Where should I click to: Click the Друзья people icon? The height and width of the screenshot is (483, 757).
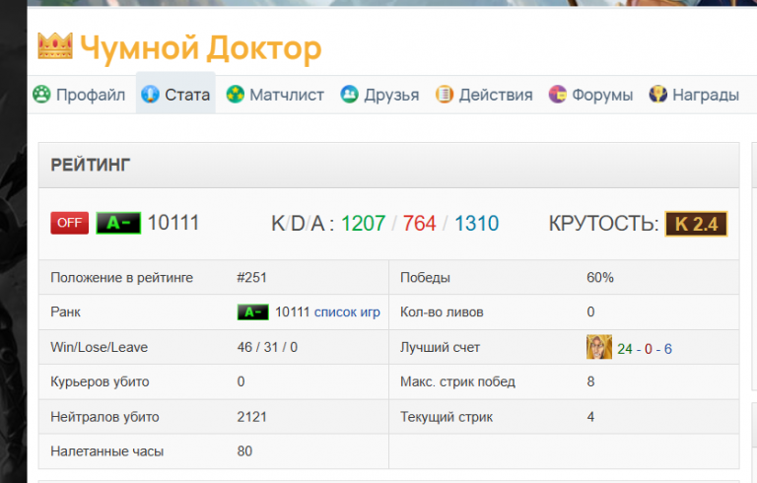[x=350, y=94]
